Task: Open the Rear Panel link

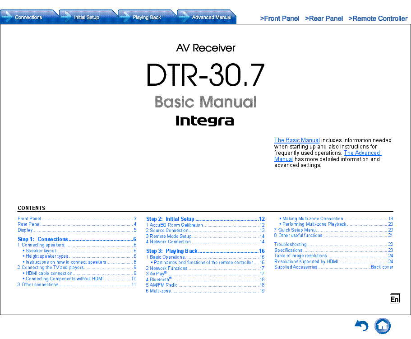Action: [x=323, y=19]
